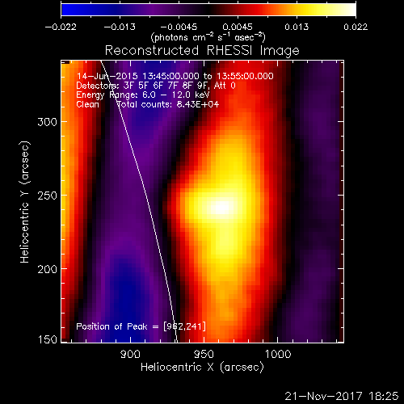
Task: Click the 950 tick label on X axis
Action: click(204, 354)
